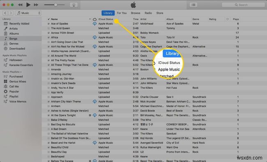Download Africa from iCloud

[x=94, y=37]
